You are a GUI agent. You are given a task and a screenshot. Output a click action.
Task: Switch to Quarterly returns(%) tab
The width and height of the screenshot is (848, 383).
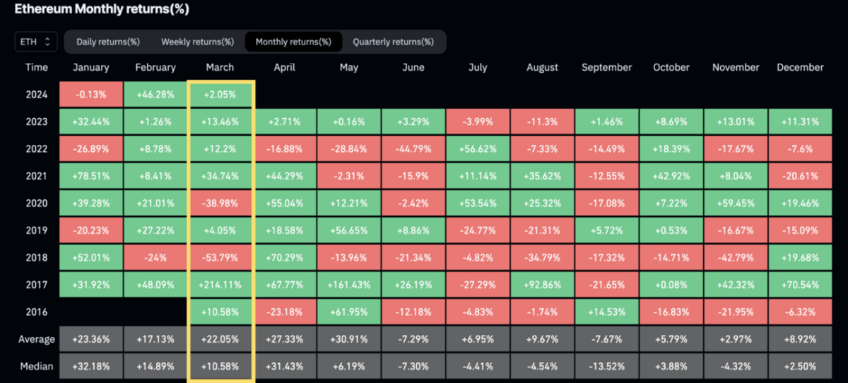coord(393,42)
